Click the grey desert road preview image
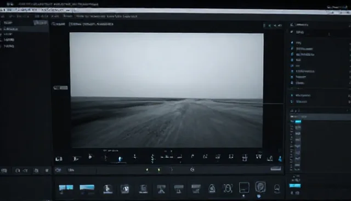Viewport: 351px width, 201px height. click(167, 90)
